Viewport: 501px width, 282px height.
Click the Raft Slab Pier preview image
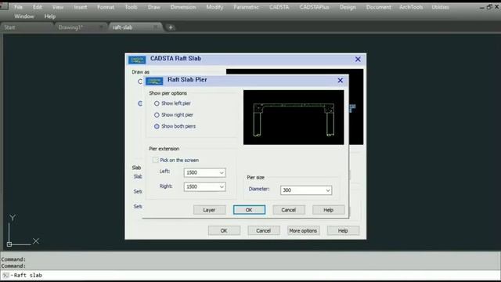coord(294,117)
